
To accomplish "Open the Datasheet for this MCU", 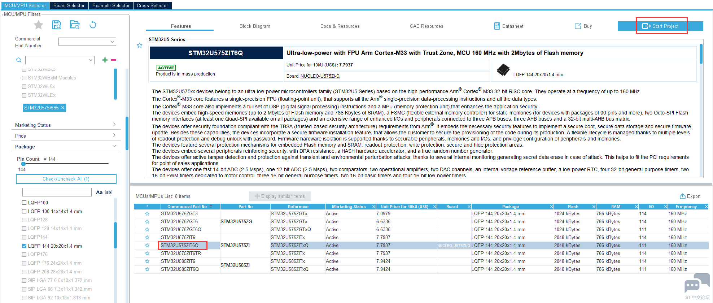I will point(509,26).
